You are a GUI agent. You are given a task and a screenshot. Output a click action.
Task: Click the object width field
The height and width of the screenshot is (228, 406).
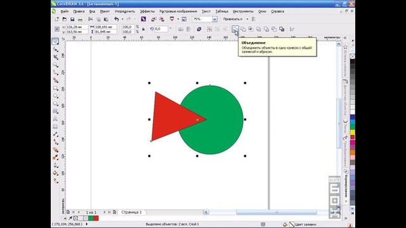pyautogui.click(x=106, y=27)
